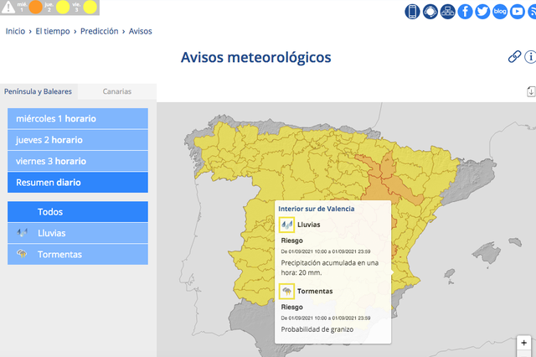The height and width of the screenshot is (357, 536).
Task: Open the mobile app icon in the header
Action: (x=412, y=12)
